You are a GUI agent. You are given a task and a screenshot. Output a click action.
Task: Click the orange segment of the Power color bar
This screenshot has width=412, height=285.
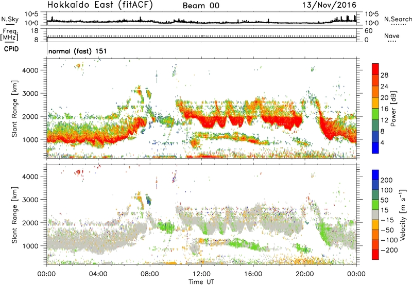click(x=375, y=92)
